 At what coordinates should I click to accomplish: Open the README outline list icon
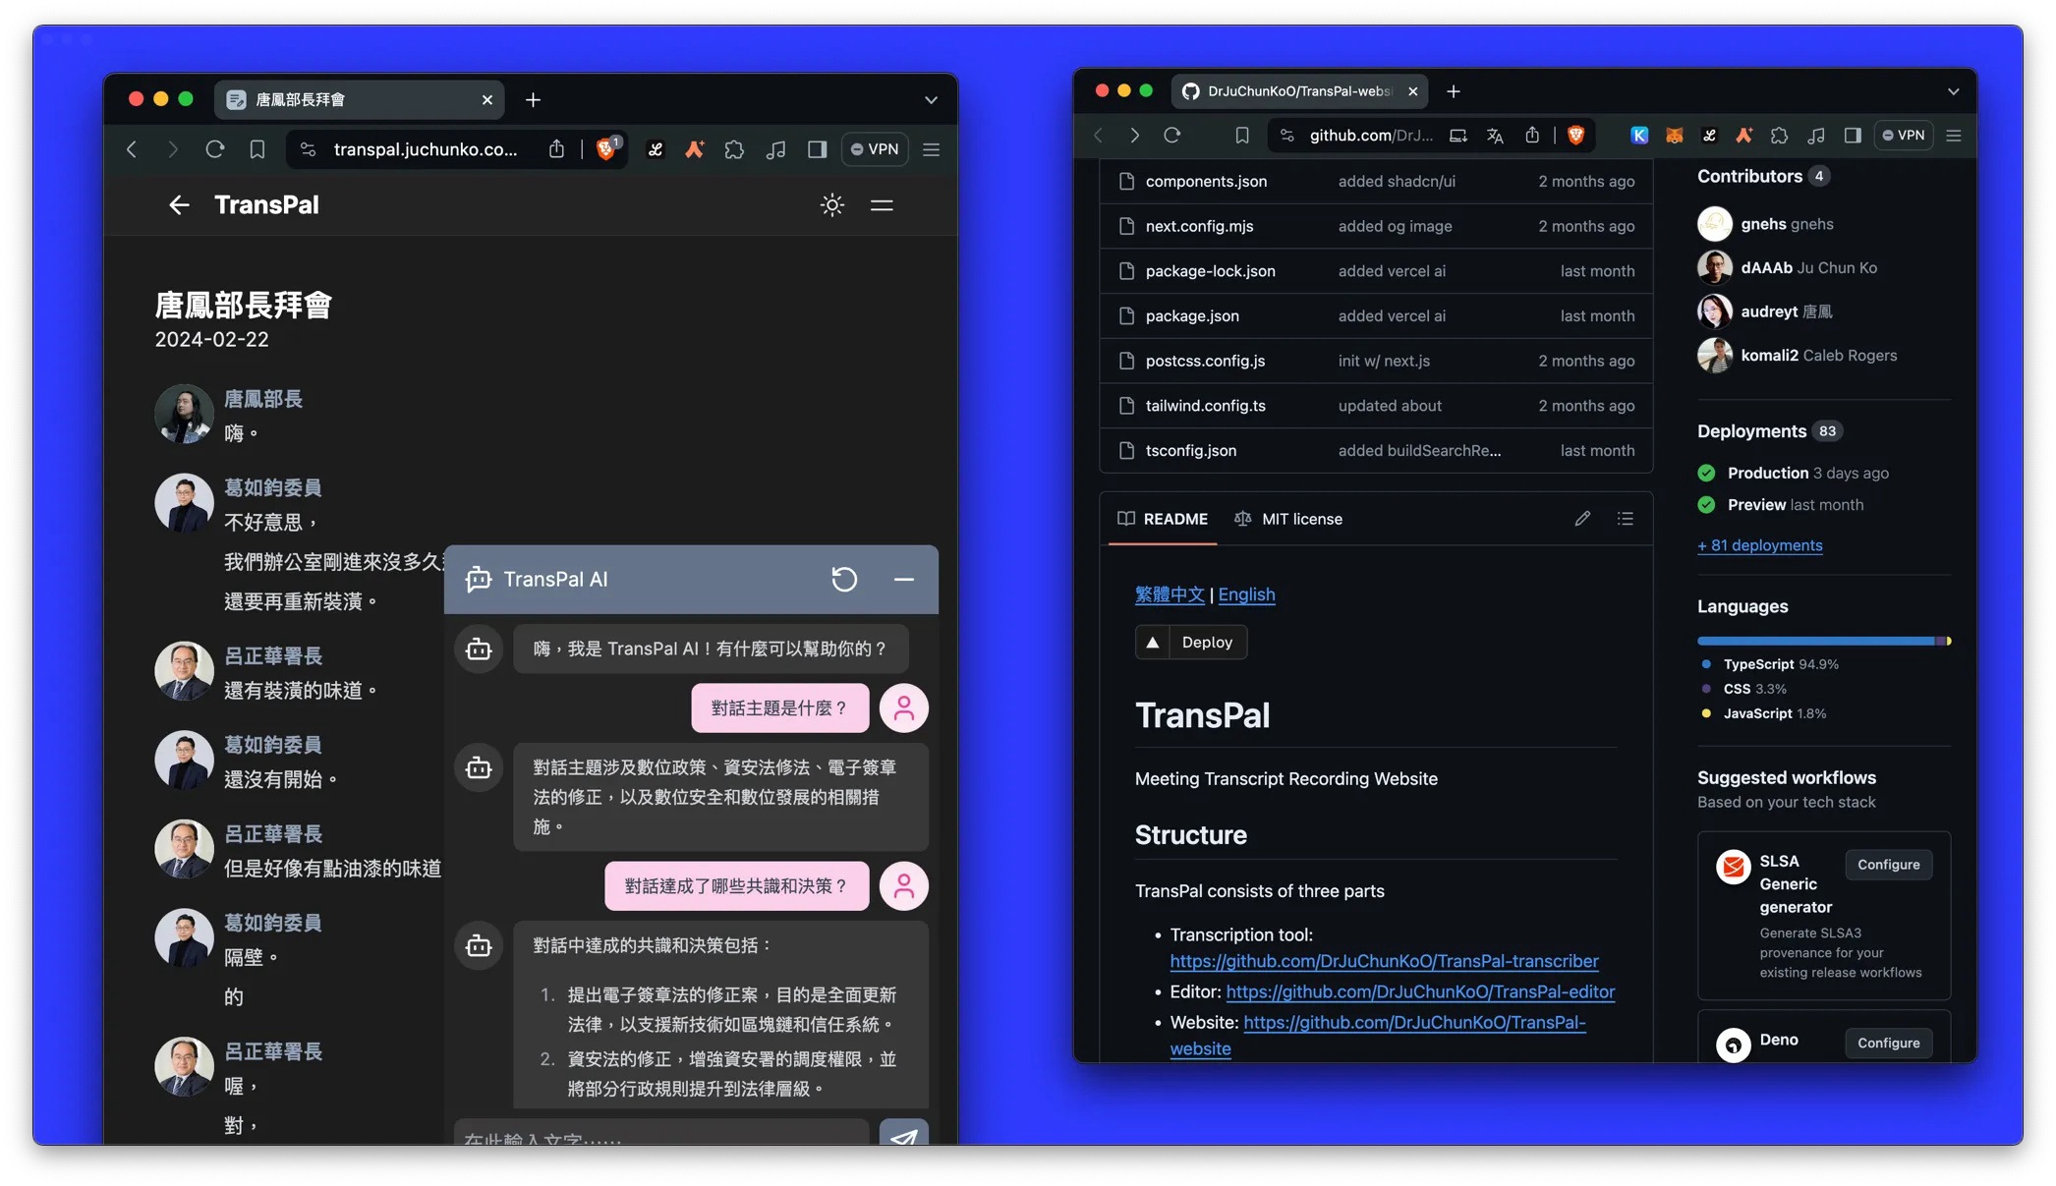(1626, 519)
